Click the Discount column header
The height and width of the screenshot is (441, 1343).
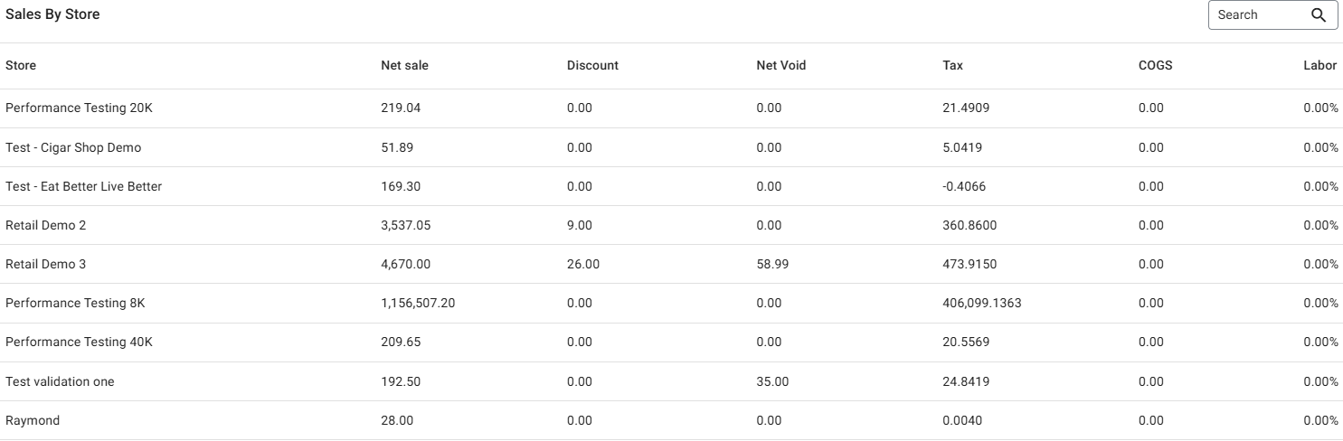pyautogui.click(x=592, y=66)
